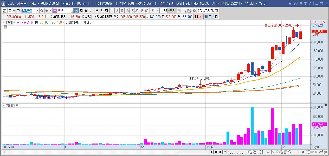Image resolution: width=329 pixels, height=156 pixels.
Task: Open the speaker options dropdown arrow
Action: point(50,11)
